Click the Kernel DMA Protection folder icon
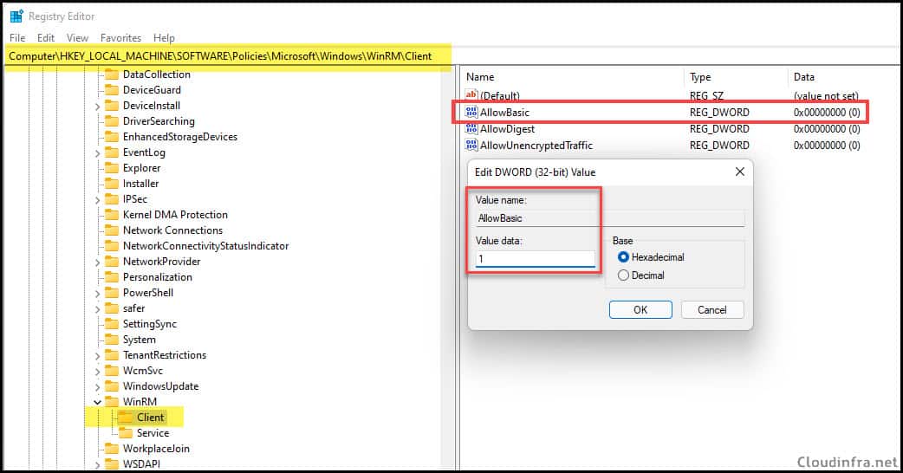 [x=112, y=214]
